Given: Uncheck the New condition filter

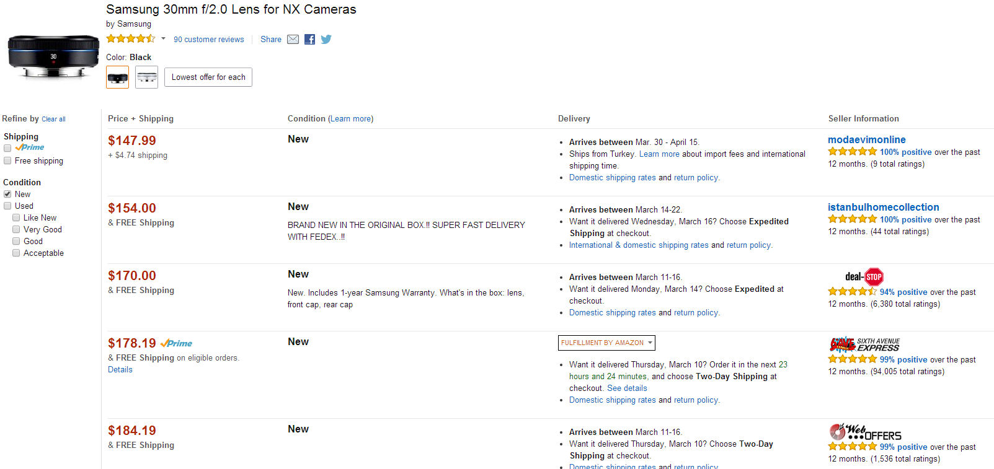Looking at the screenshot, I should [x=7, y=195].
